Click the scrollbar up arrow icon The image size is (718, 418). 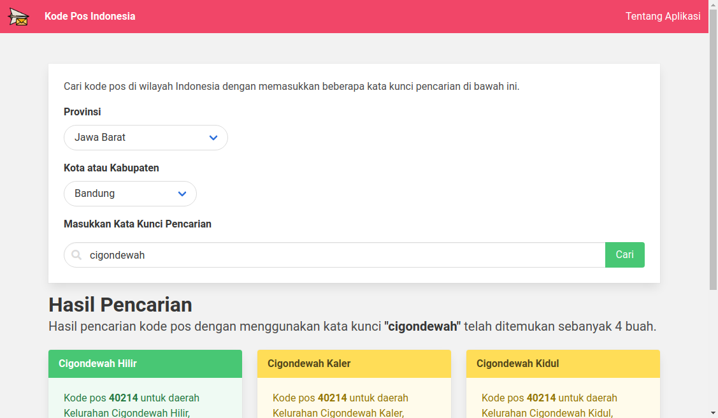(x=713, y=4)
